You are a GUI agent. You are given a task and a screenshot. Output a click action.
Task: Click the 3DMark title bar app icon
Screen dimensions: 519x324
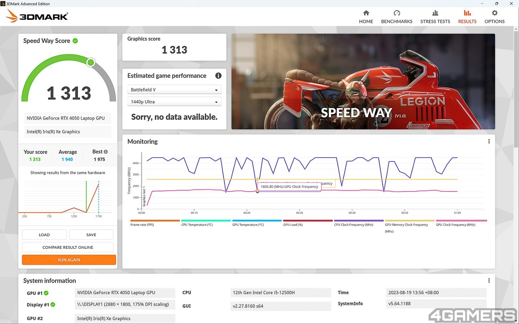[3, 4]
